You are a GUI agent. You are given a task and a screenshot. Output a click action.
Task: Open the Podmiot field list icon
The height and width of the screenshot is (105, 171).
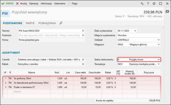pos(83,35)
